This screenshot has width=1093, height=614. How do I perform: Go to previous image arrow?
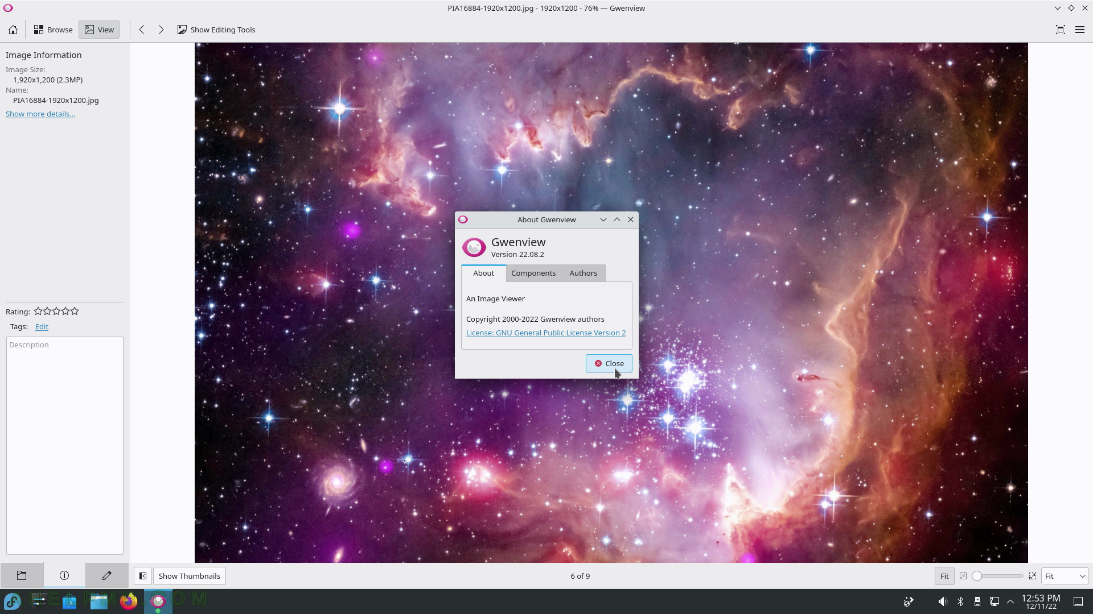tap(142, 30)
